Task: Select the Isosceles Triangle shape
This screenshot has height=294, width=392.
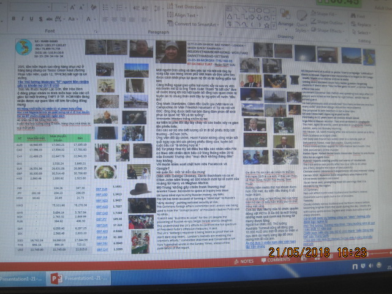Action: click(x=229, y=17)
